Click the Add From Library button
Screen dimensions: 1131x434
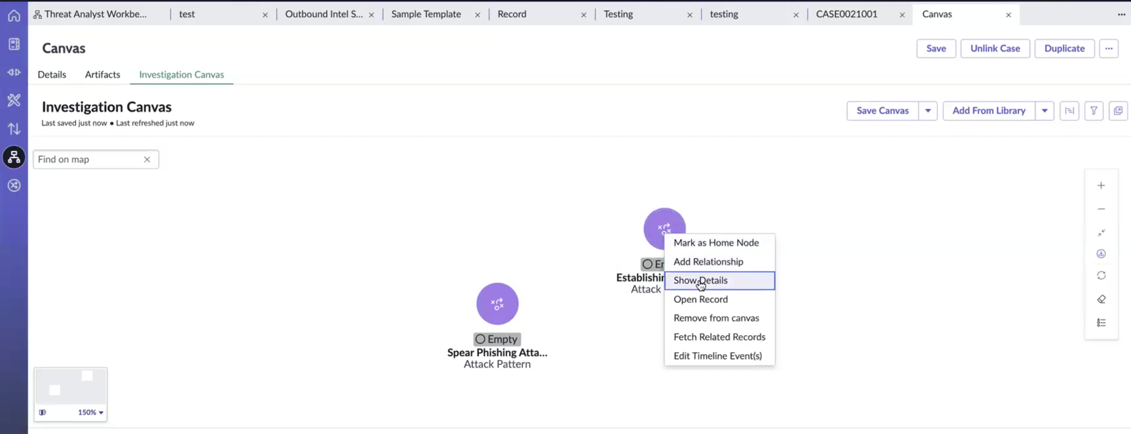[x=989, y=111]
